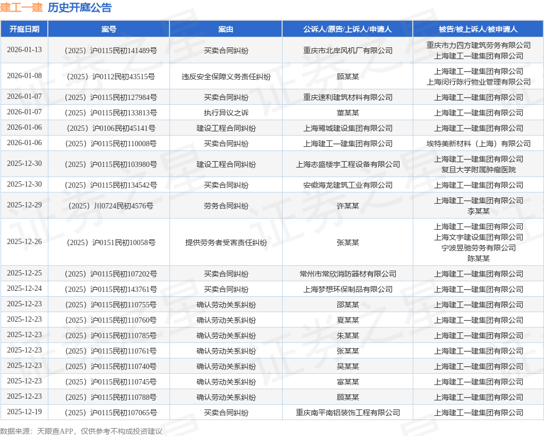
Task: Click plaintiff 上海梦想环保制品有限公司
Action: [347, 289]
